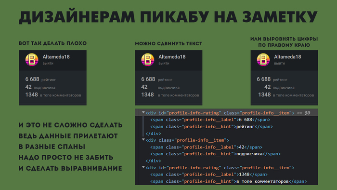Open username Altameda18 in the right card
The image size is (337, 190).
pos(287,57)
